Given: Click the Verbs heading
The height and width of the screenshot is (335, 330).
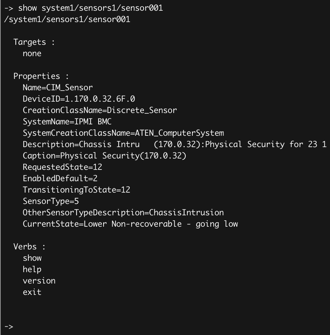Looking at the screenshot, I should pos(29,247).
